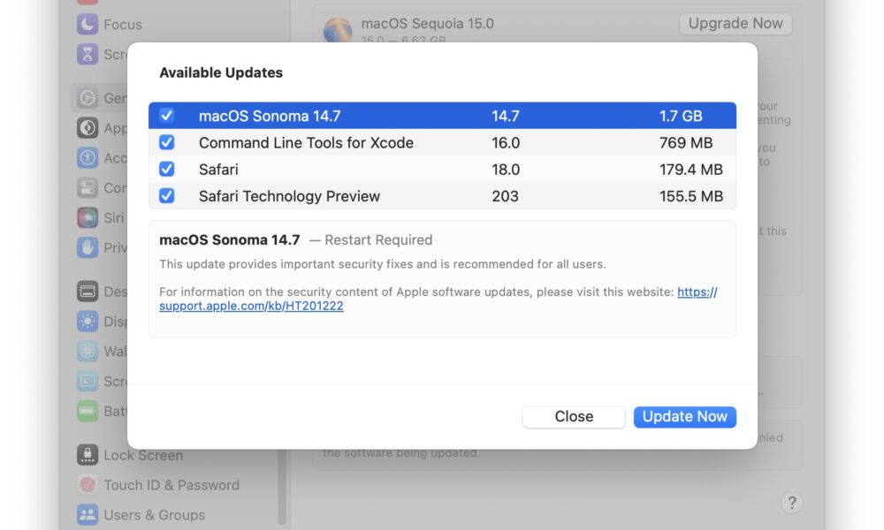The width and height of the screenshot is (884, 530).
Task: Open the help question mark button
Action: click(791, 503)
